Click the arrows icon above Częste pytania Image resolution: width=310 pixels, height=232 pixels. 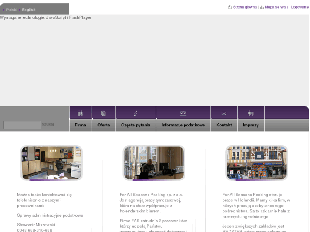(136, 113)
